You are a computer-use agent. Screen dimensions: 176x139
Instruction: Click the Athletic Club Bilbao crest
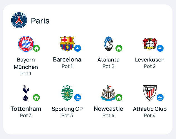pos(150,93)
